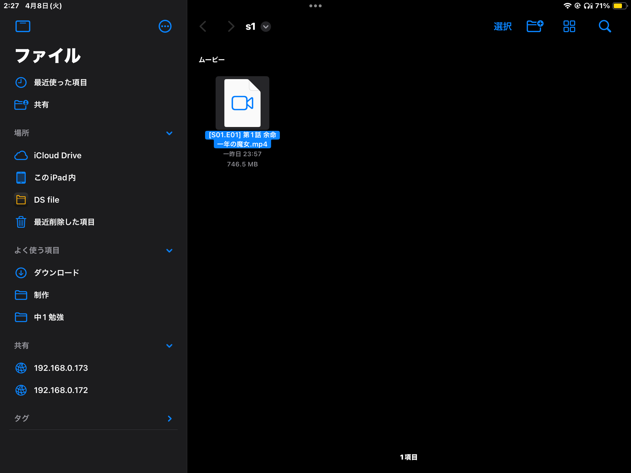Screen dimensions: 631x473
Task: Collapse the 共有 servers section
Action: click(169, 346)
